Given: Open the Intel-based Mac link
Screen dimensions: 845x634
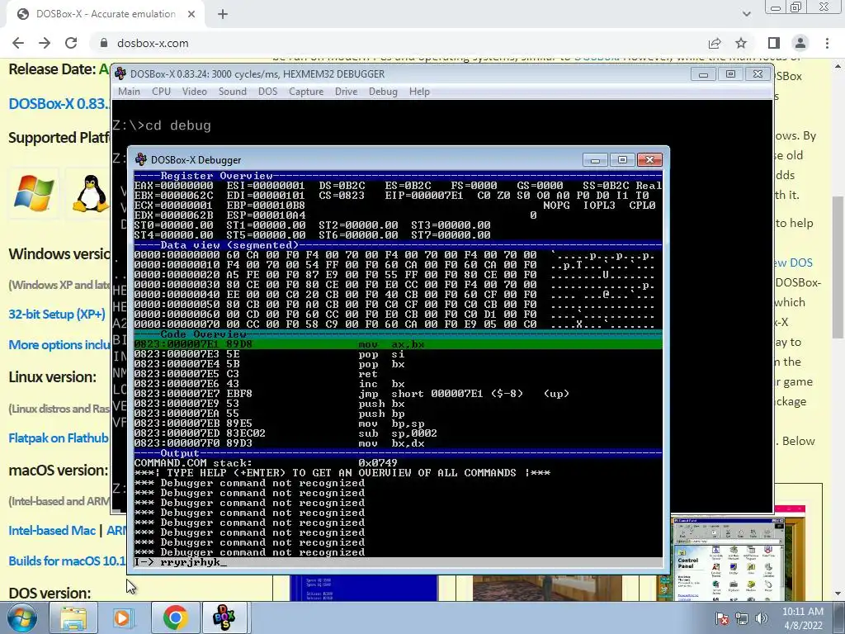Looking at the screenshot, I should [52, 531].
